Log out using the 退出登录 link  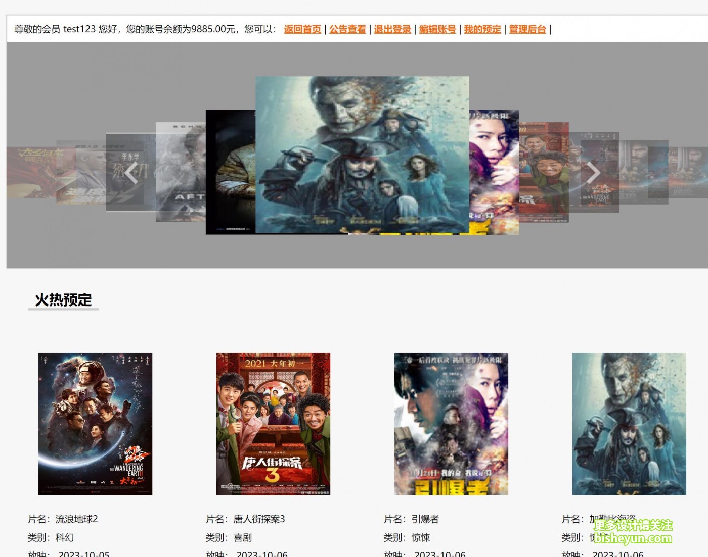392,29
